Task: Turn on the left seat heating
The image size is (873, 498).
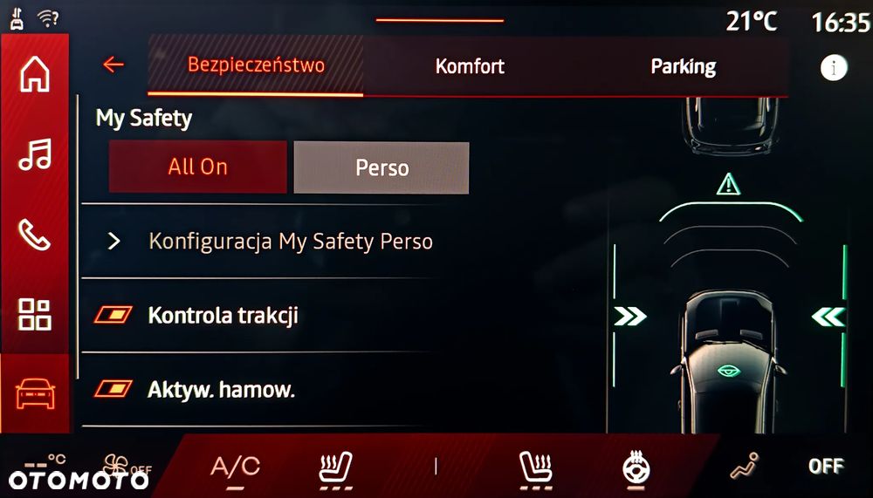Action: point(336,467)
